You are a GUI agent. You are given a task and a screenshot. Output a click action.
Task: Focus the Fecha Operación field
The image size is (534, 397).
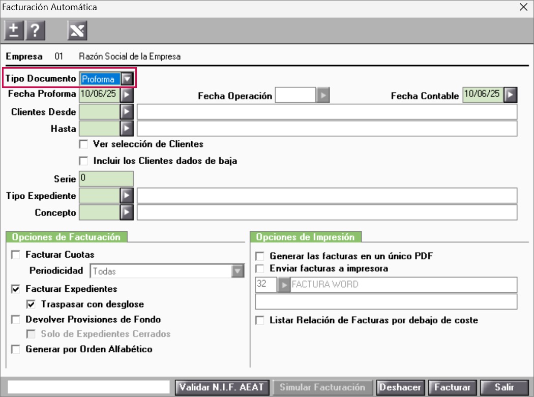click(295, 96)
